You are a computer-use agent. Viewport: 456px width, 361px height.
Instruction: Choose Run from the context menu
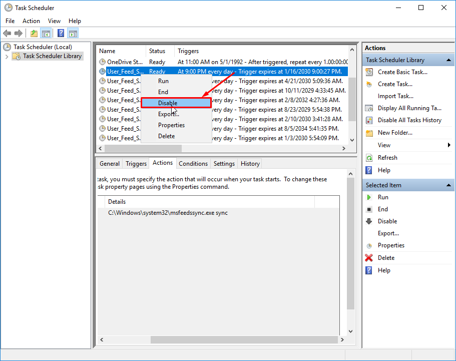[176, 81]
